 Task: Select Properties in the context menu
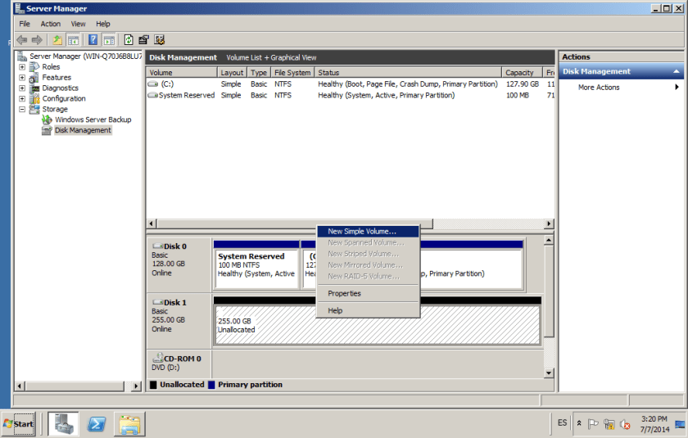[344, 293]
